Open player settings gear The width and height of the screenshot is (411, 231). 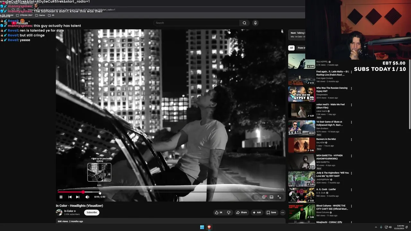(264, 197)
